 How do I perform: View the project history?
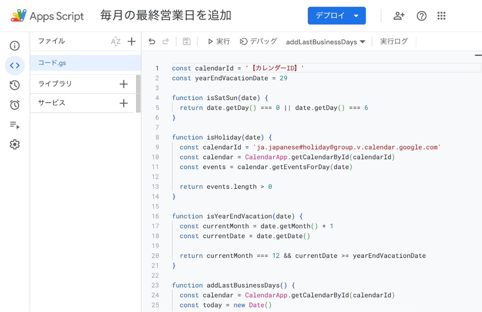coord(14,85)
